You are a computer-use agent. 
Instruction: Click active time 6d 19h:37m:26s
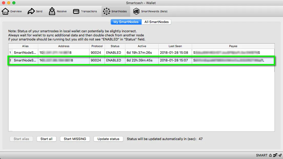[139, 53]
